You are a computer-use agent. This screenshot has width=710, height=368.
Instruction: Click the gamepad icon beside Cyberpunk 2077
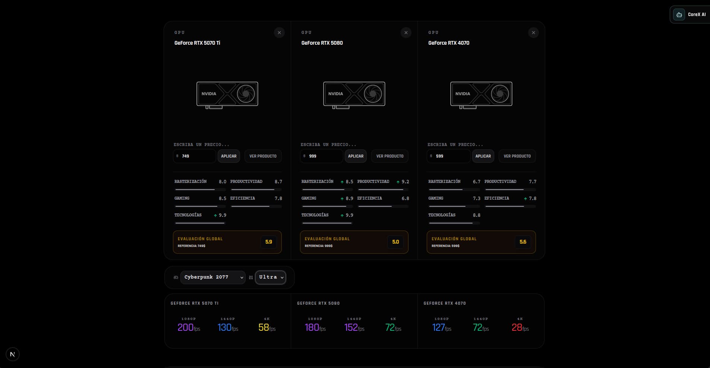click(176, 277)
